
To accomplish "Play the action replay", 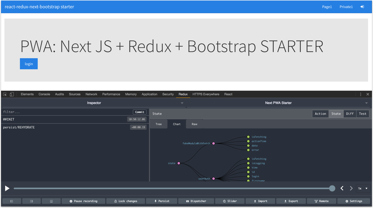I will pos(7,188).
